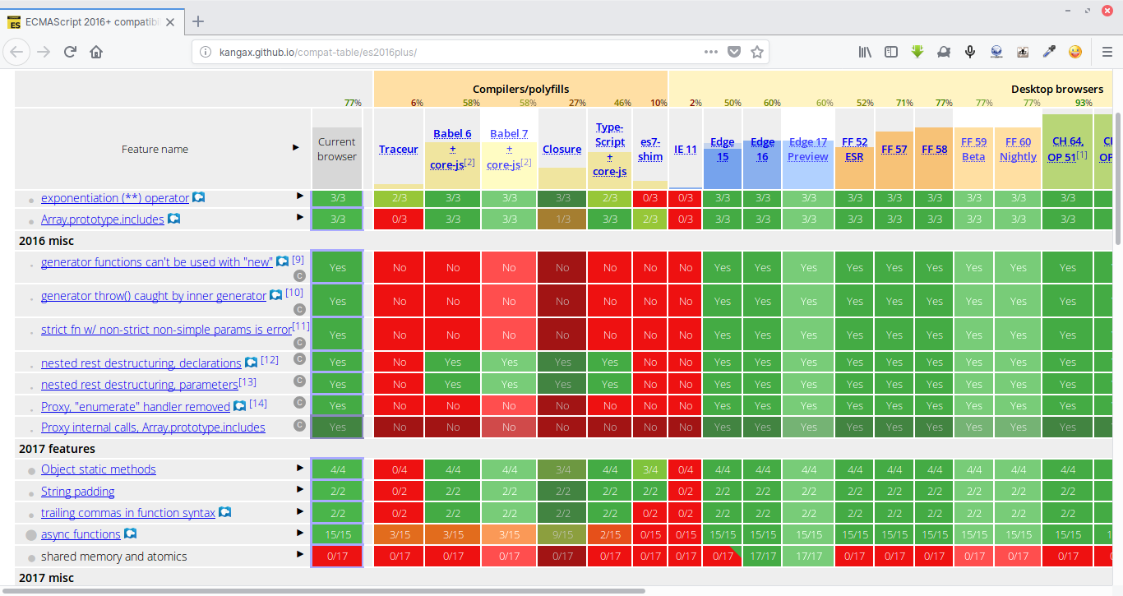
Task: Open the Library toolbar icon
Action: [865, 51]
